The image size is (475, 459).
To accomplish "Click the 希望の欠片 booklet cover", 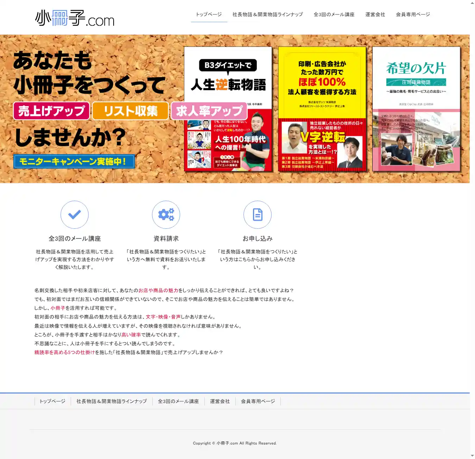I will [416, 109].
